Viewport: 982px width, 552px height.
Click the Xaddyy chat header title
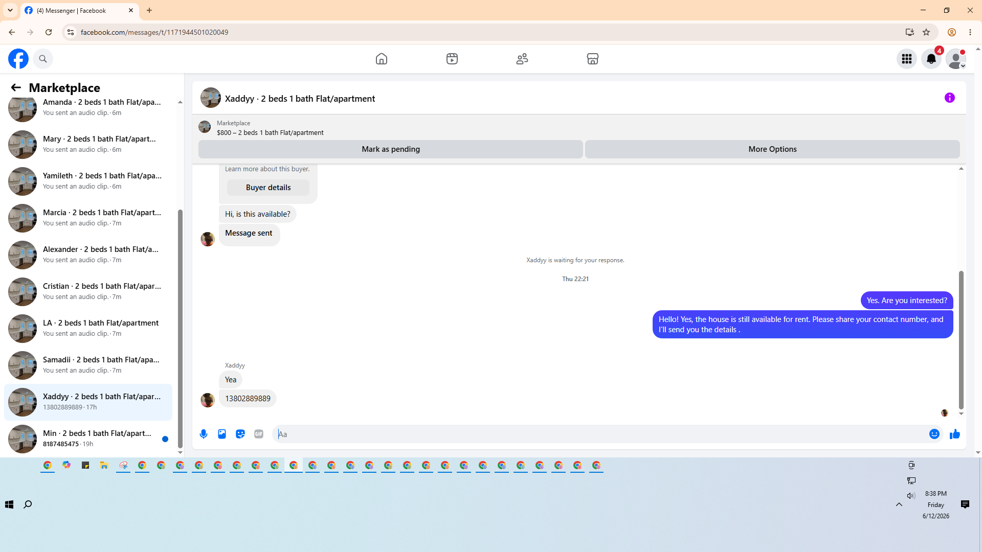[x=300, y=99]
